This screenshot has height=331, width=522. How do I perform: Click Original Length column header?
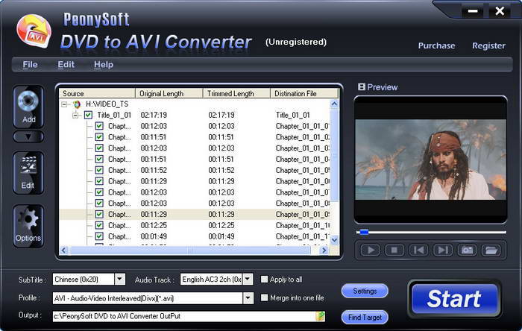pyautogui.click(x=169, y=93)
